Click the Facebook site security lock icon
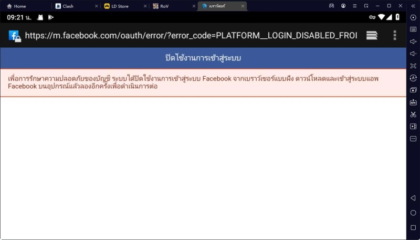Image resolution: width=420 pixels, height=240 pixels. click(15, 36)
